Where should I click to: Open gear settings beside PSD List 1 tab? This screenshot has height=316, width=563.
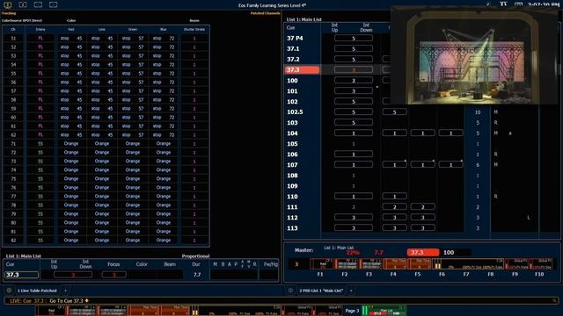(x=290, y=291)
